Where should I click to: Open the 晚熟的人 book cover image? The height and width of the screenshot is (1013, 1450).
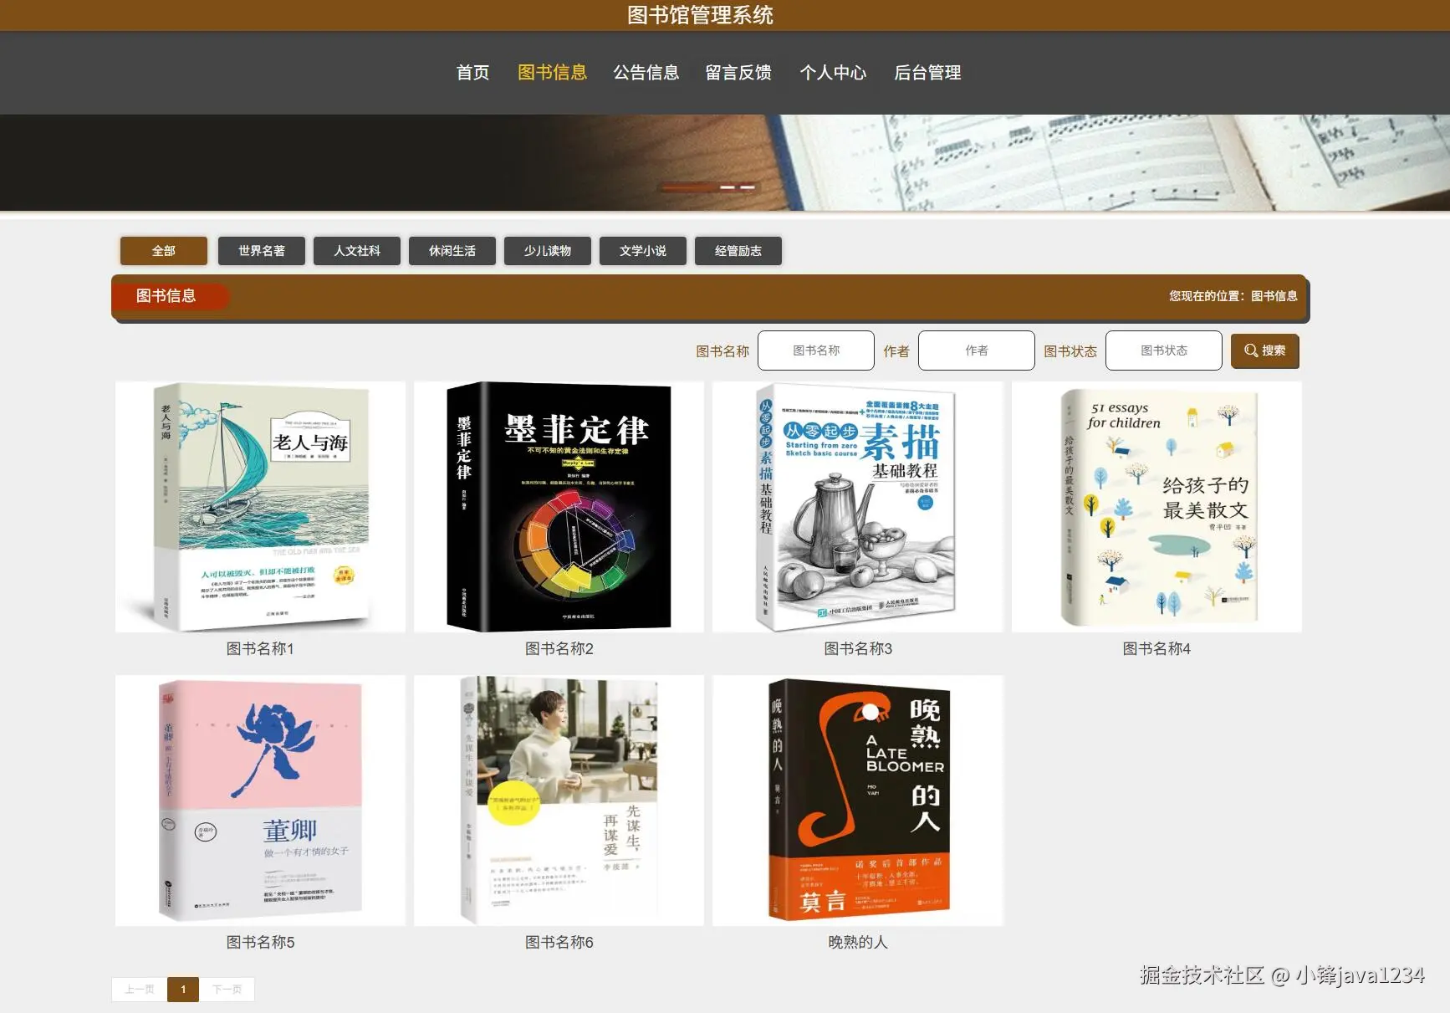(858, 801)
